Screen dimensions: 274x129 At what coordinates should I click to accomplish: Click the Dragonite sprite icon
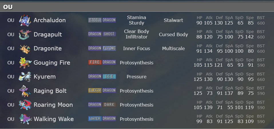(x=25, y=48)
